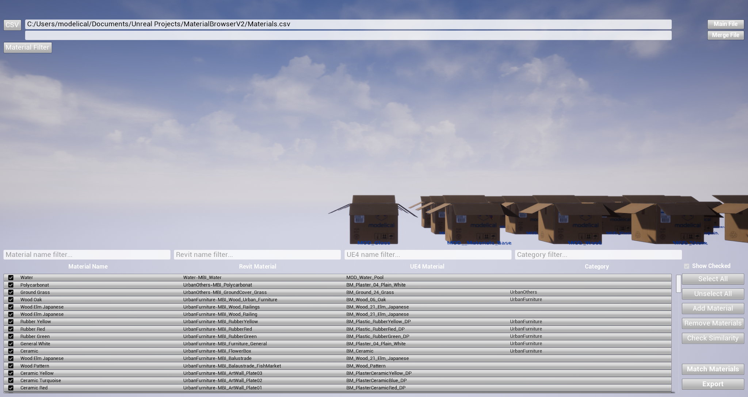Export the materials list
The width and height of the screenshot is (748, 397).
[x=713, y=384]
